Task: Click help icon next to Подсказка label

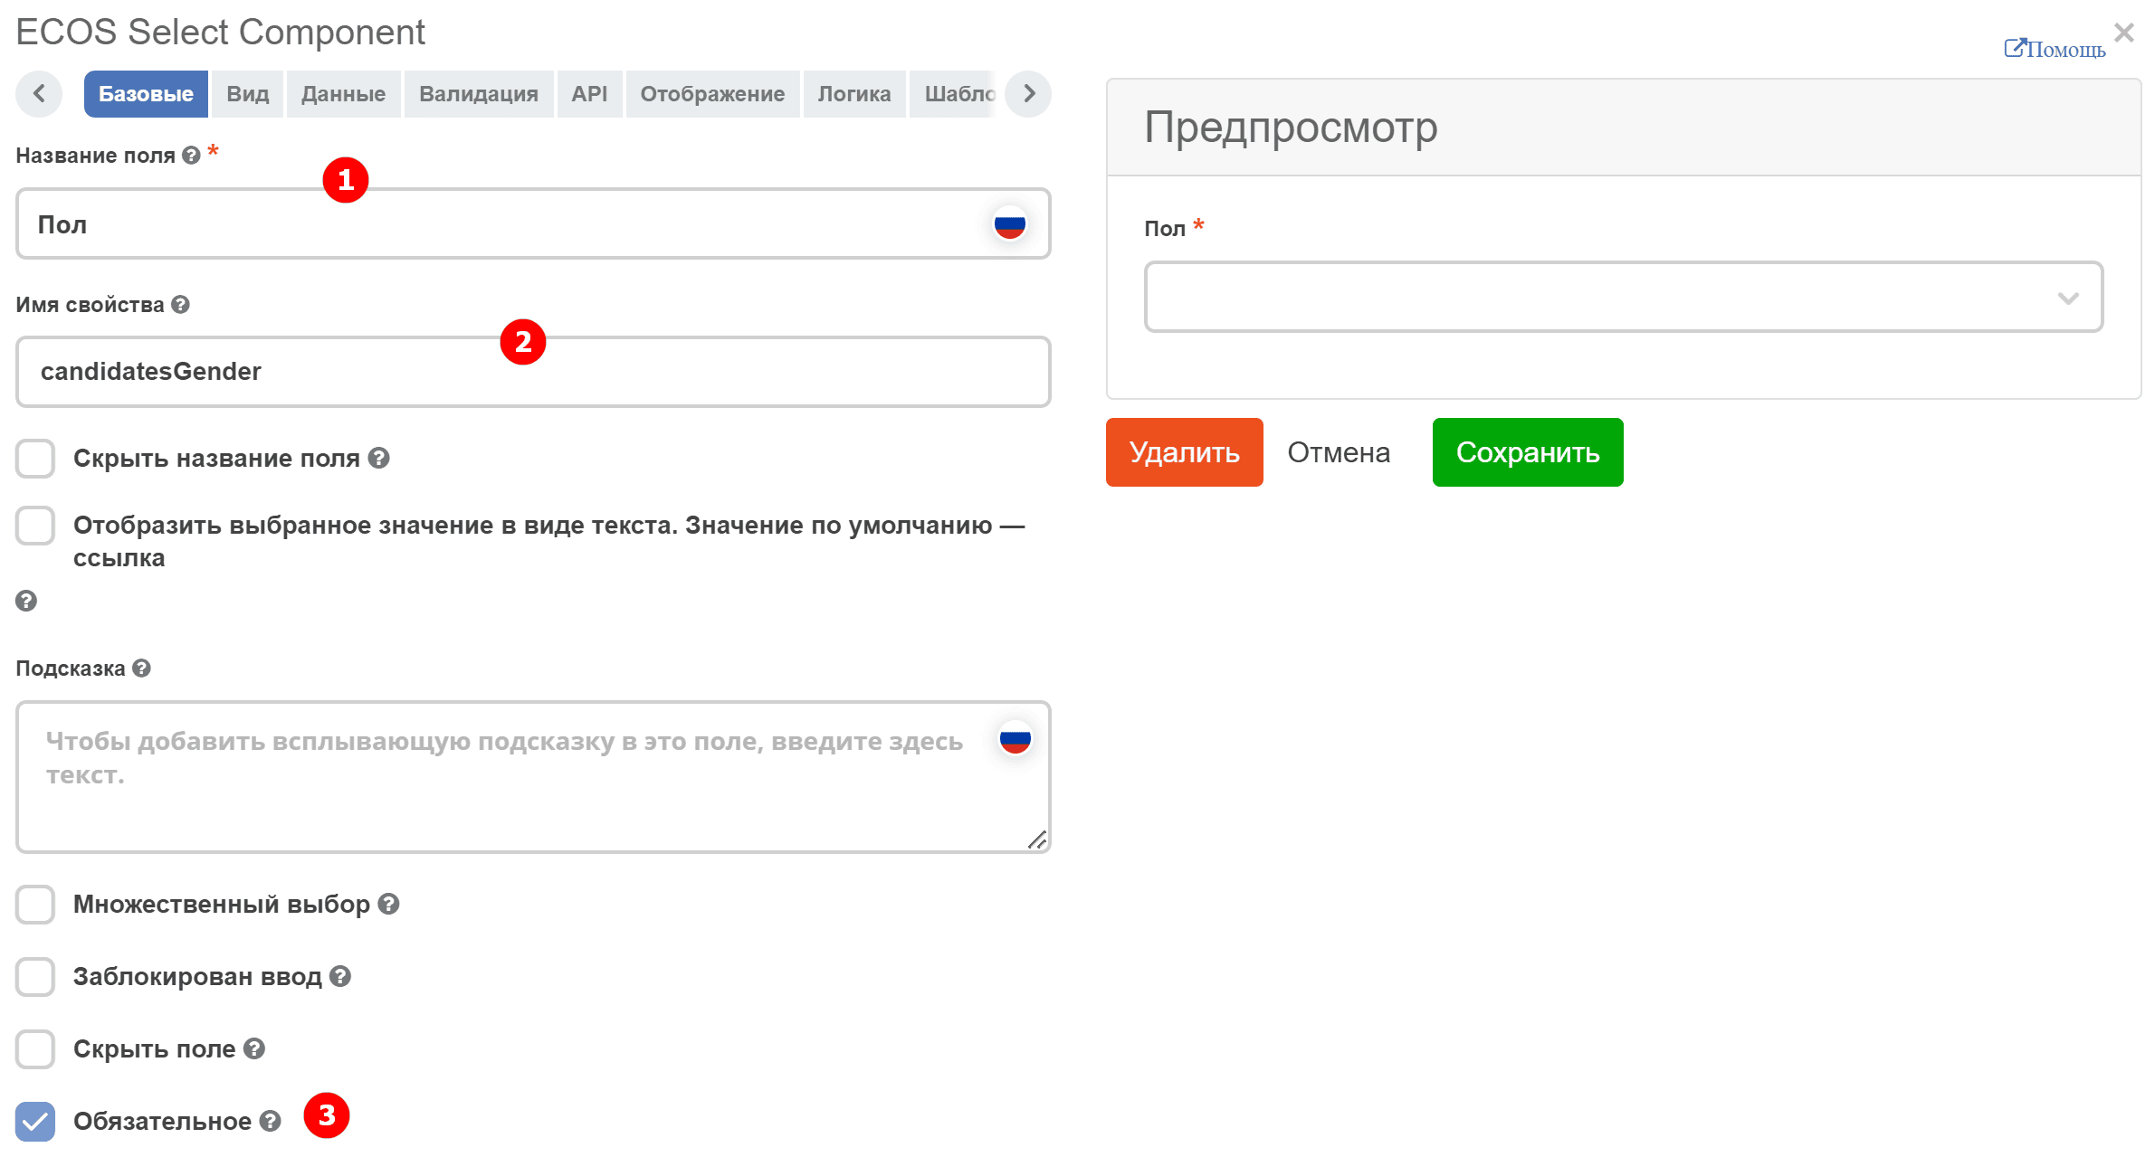Action: [141, 669]
